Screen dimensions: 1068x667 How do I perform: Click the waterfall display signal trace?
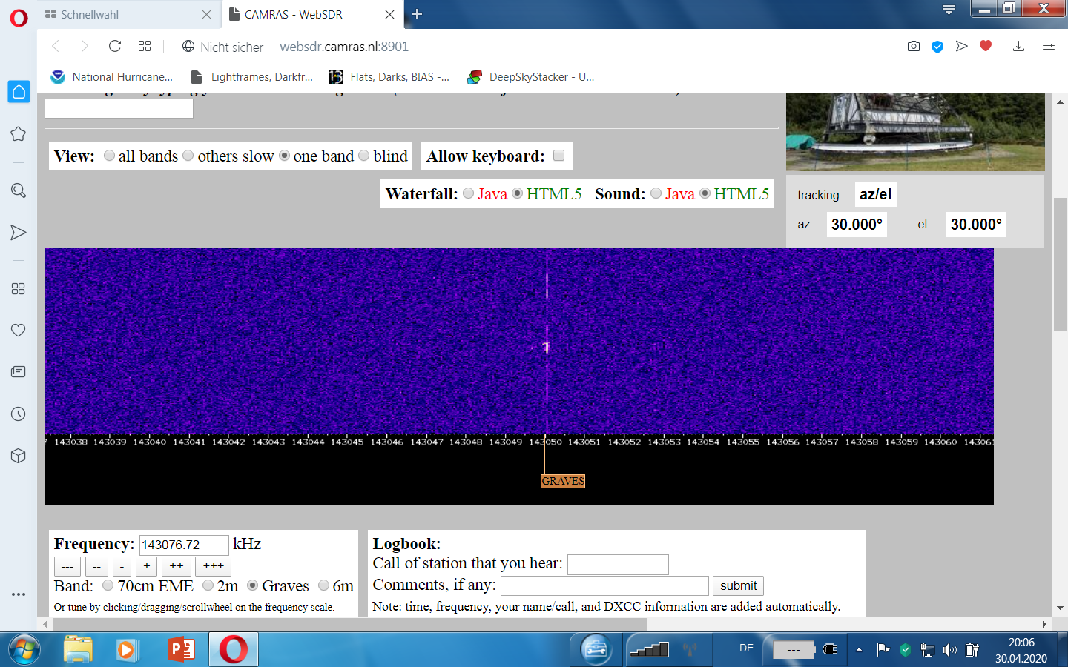(x=547, y=347)
